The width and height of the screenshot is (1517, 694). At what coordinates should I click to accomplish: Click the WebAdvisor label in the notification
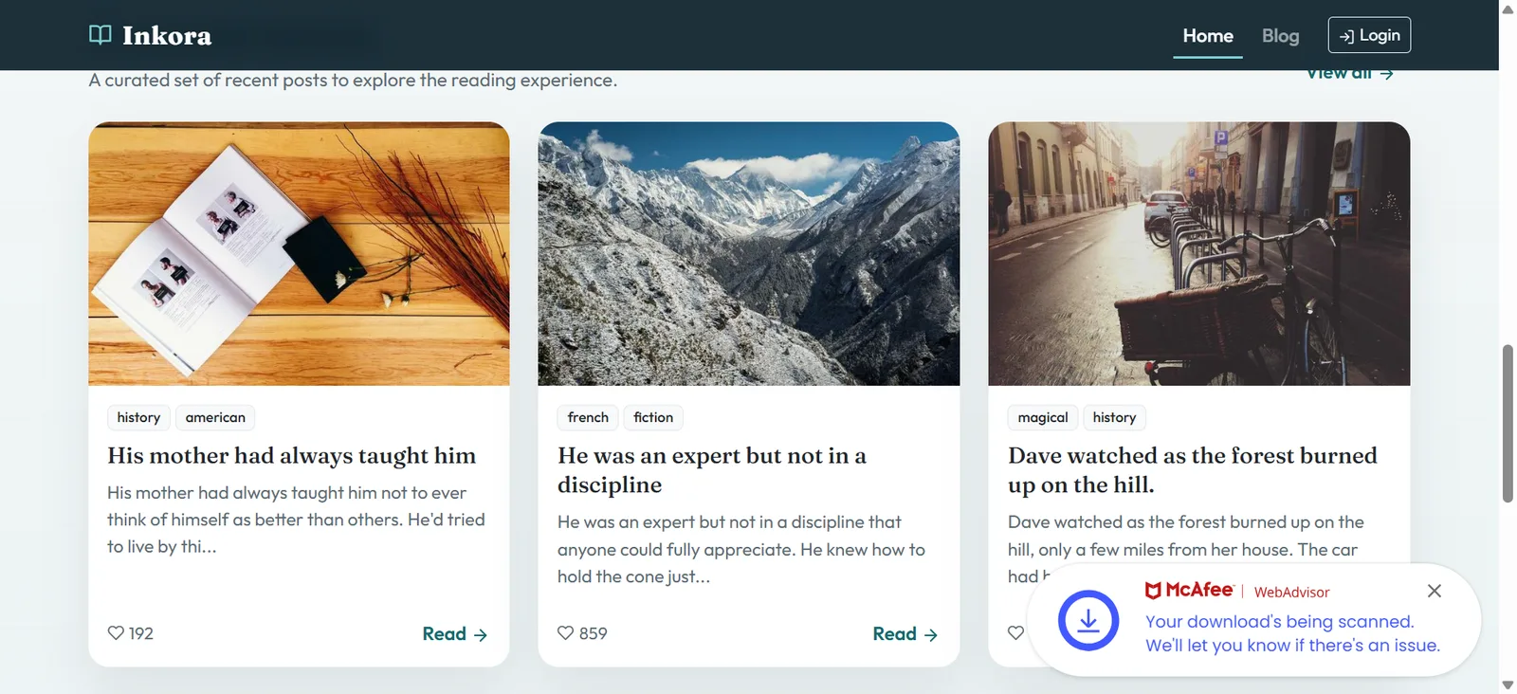coord(1291,592)
